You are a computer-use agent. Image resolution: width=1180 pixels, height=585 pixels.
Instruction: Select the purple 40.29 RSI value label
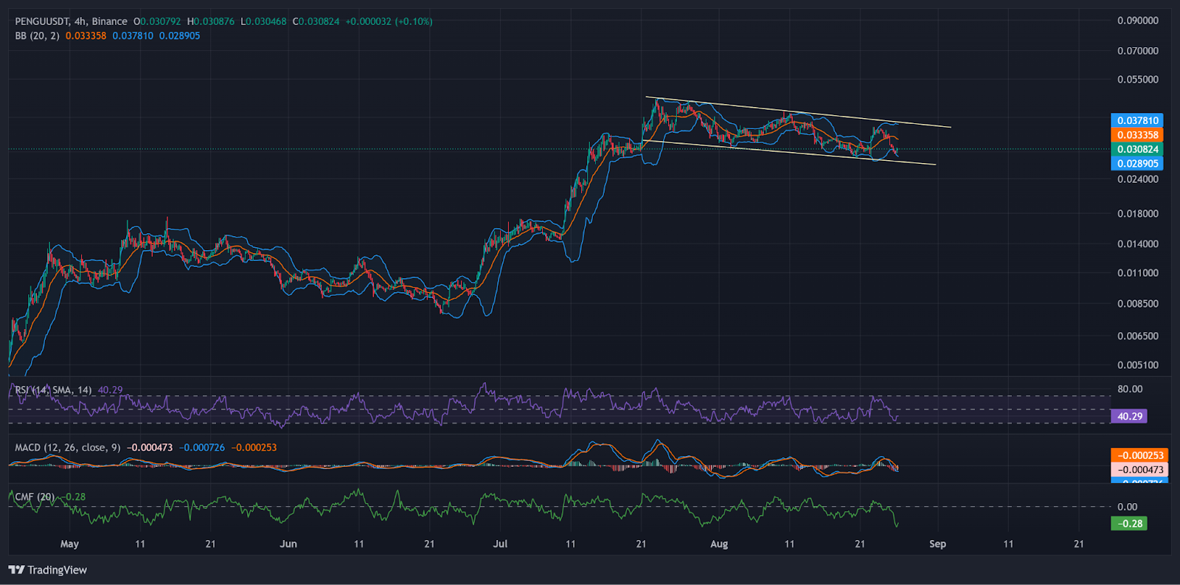pos(1129,416)
